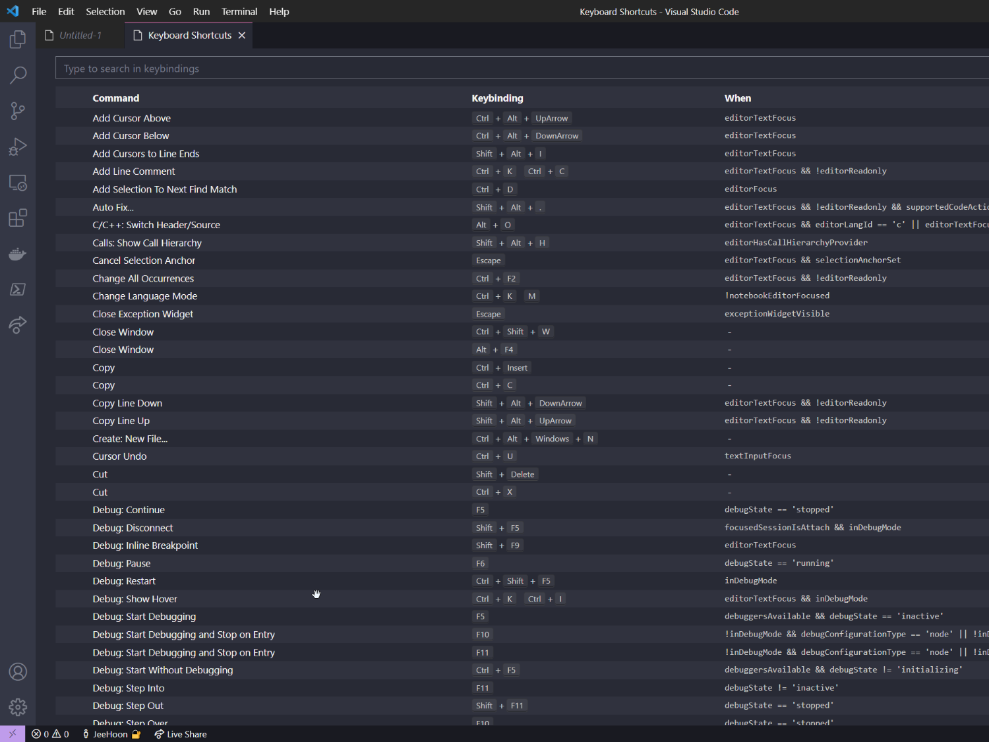
Task: Open the Selection menu
Action: [x=105, y=11]
